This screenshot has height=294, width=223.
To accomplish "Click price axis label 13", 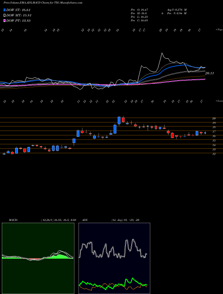I will click(214, 150).
